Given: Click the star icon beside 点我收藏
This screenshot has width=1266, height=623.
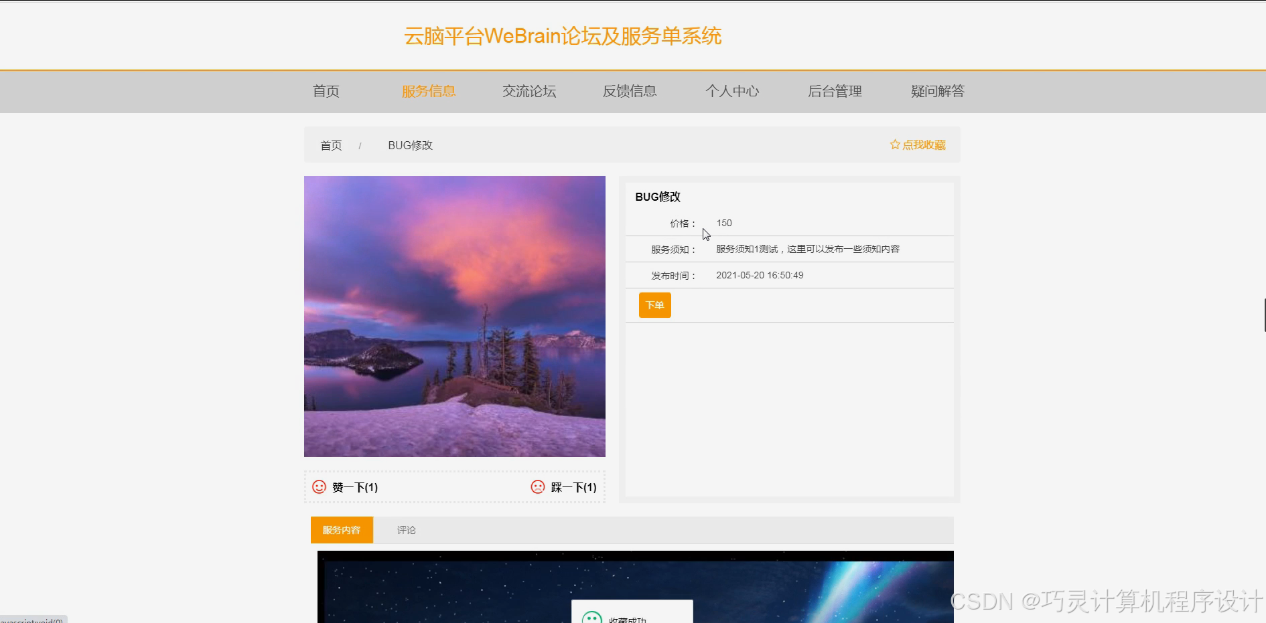Looking at the screenshot, I should [x=895, y=144].
